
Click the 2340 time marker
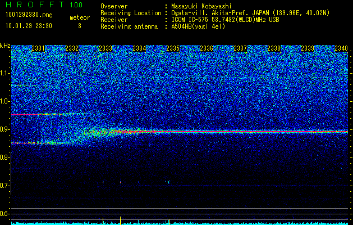(341, 48)
